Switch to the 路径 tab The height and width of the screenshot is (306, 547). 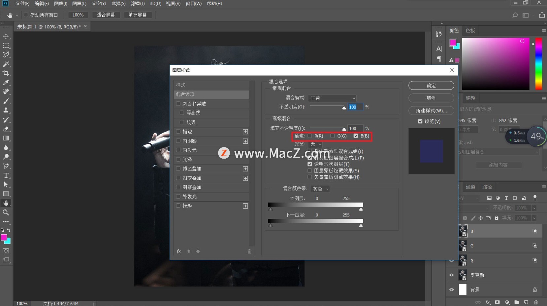pos(487,187)
